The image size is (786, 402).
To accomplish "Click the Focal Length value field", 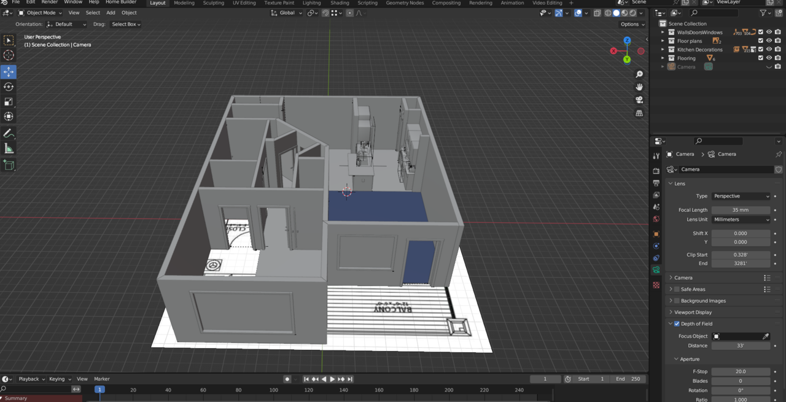I will (x=741, y=210).
